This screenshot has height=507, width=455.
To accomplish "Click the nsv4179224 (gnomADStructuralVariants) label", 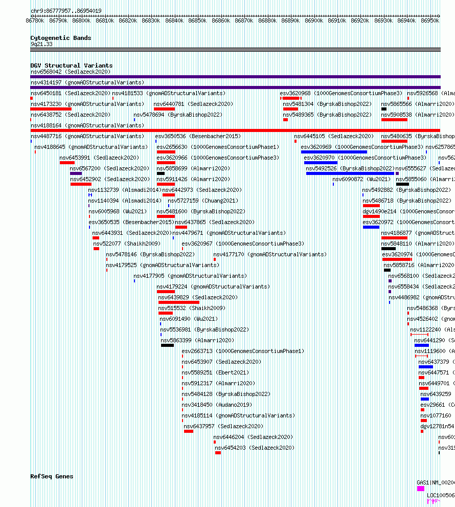I will click(213, 287).
